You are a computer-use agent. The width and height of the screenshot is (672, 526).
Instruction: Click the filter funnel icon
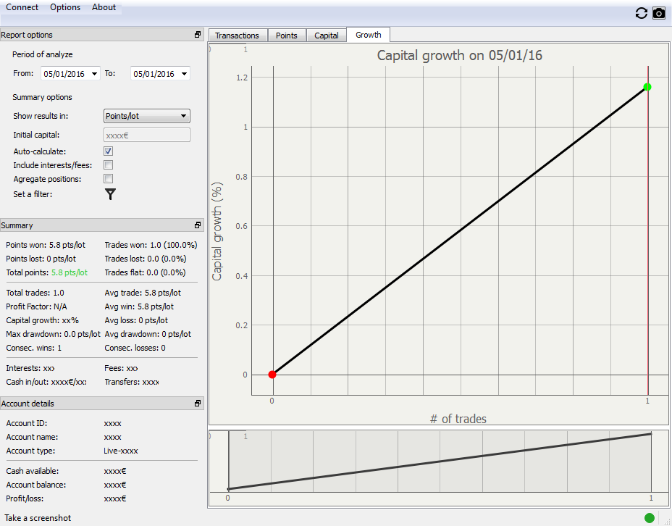click(110, 194)
